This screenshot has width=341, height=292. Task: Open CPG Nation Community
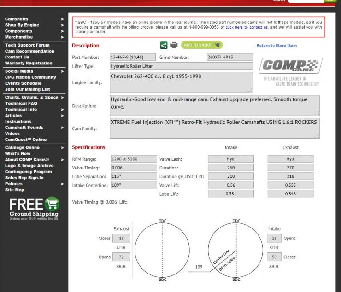point(30,77)
